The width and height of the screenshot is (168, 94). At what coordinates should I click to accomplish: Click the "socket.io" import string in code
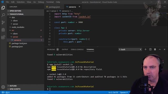tap(85, 17)
